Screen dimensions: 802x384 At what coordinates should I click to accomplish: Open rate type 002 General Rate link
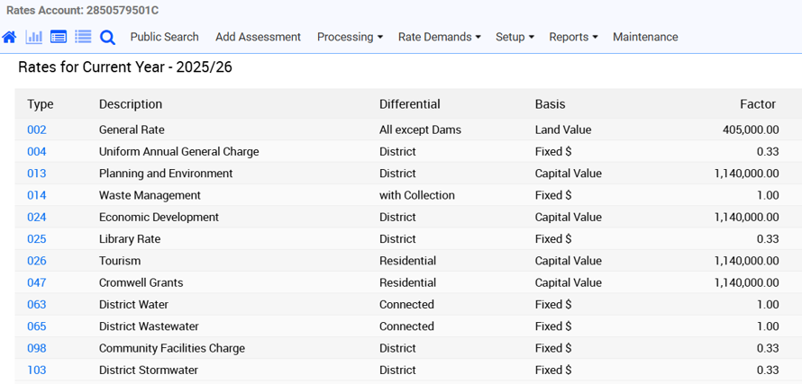pos(37,129)
